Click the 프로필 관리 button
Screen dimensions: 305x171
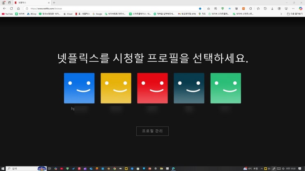(153, 131)
